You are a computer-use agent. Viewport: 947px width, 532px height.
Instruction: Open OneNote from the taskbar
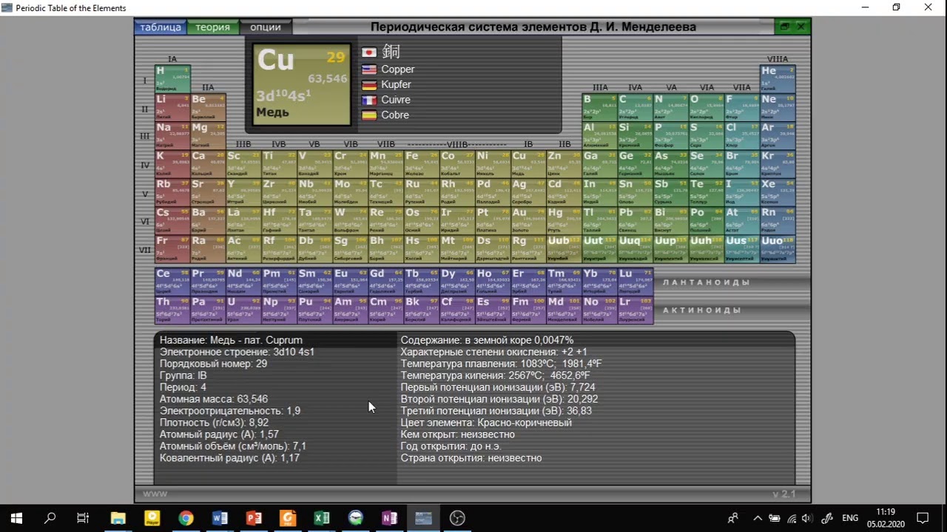(x=390, y=518)
